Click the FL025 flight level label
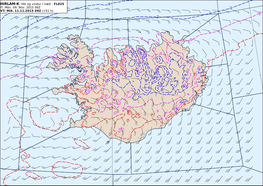Image resolution: width=263 pixels, height=186 pixels. click(x=59, y=4)
